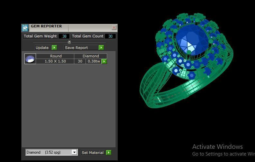Click green arrow beside 0.38tw
The height and width of the screenshot is (162, 255).
coord(104,62)
